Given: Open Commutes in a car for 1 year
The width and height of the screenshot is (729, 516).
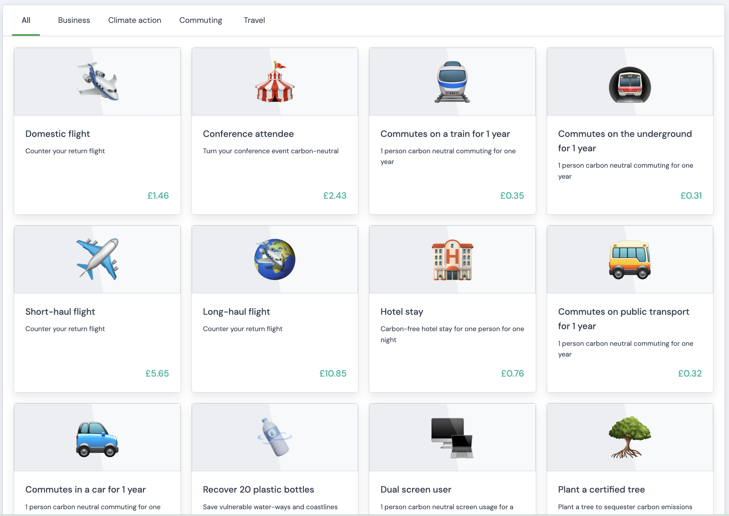Looking at the screenshot, I should coord(85,489).
